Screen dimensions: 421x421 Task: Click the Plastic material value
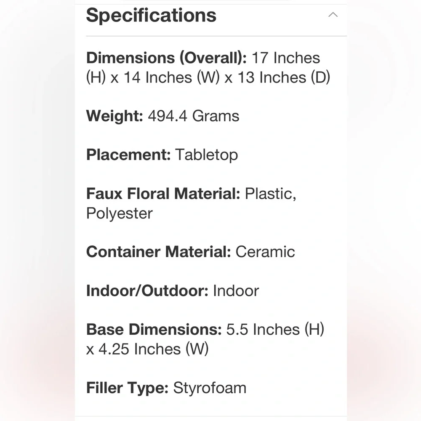[270, 194]
